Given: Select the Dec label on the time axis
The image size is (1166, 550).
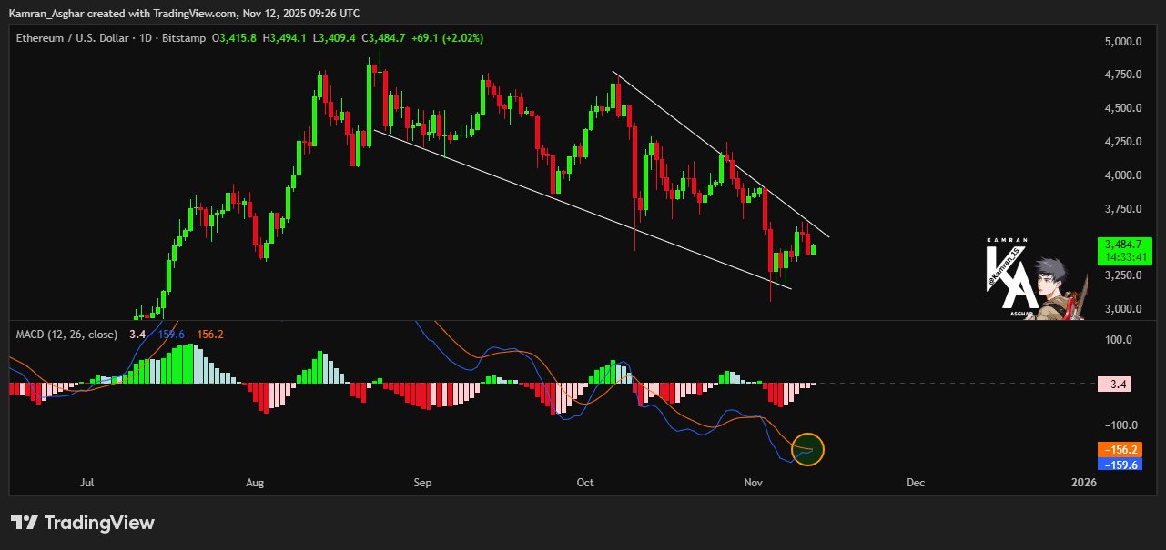Looking at the screenshot, I should [x=916, y=483].
